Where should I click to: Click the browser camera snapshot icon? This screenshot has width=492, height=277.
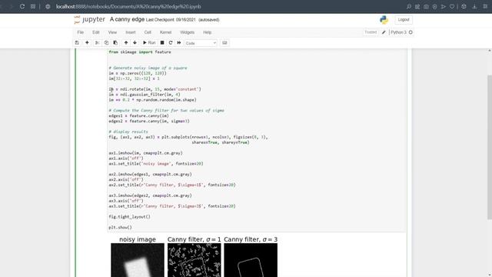tap(426, 6)
